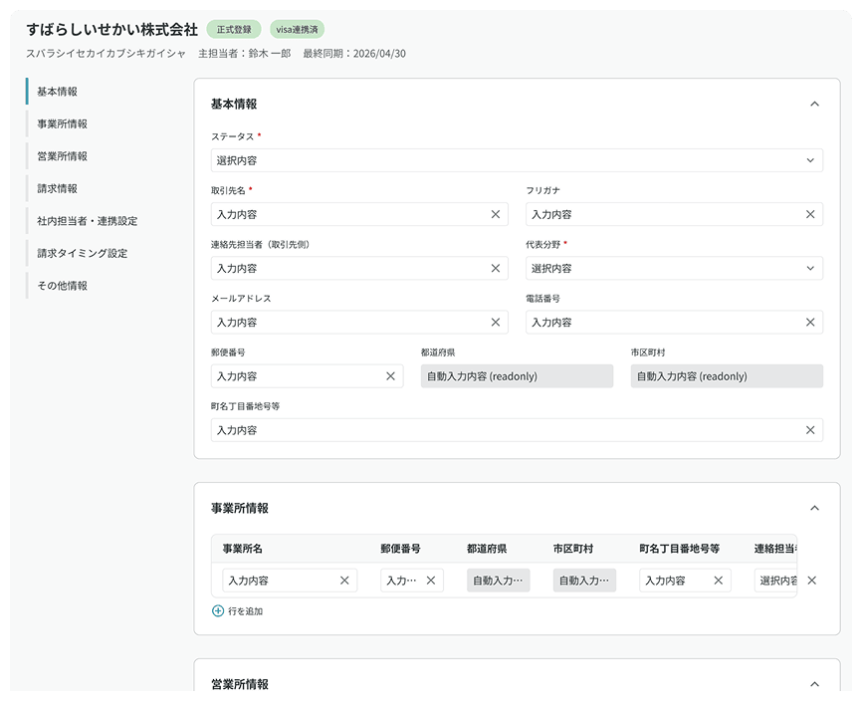Clear the 町名丁目番地号等 cell in 事業所情報 table
The width and height of the screenshot is (862, 701).
(x=718, y=581)
